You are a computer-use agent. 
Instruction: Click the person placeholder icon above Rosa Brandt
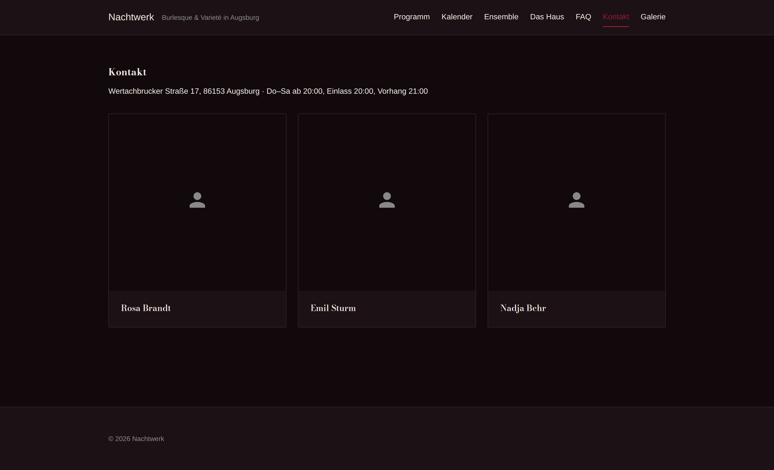(x=197, y=200)
